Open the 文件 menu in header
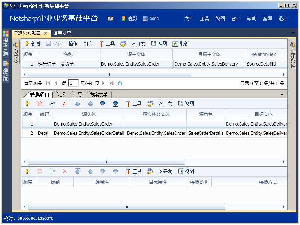 pos(189,19)
